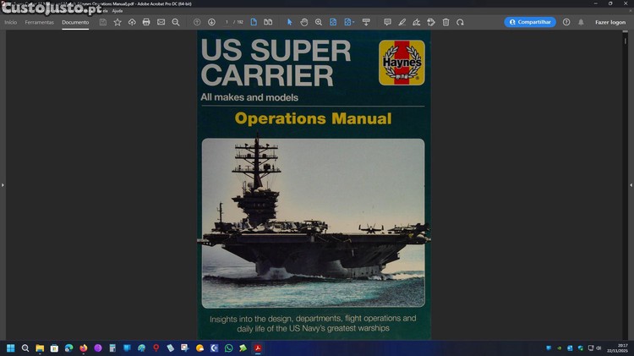Click the Fazer logon link
The height and width of the screenshot is (356, 634).
click(609, 22)
